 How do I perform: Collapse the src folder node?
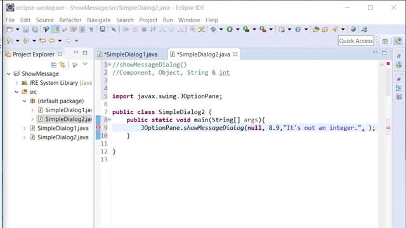tap(16, 92)
